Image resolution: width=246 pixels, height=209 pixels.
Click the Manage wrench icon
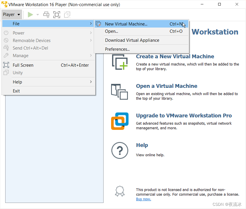point(6,55)
